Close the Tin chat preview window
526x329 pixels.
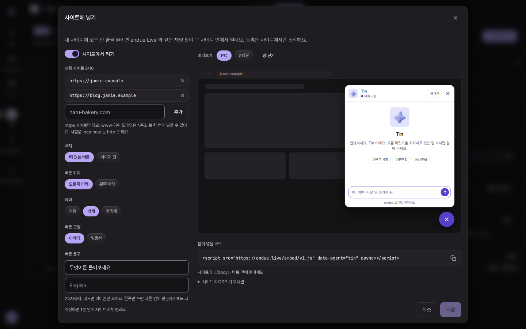point(448,94)
